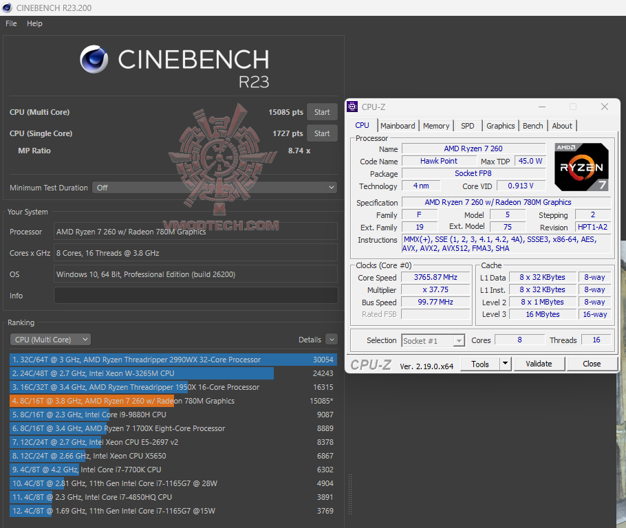Image resolution: width=626 pixels, height=528 pixels.
Task: Click the 15085 pts multi core score
Action: [x=285, y=112]
